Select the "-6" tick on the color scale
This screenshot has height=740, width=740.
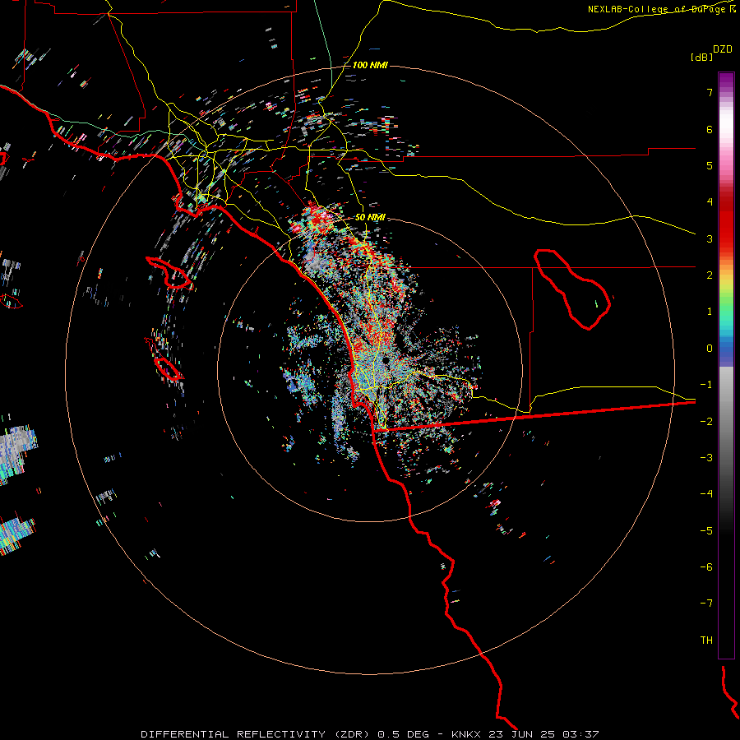click(x=706, y=567)
